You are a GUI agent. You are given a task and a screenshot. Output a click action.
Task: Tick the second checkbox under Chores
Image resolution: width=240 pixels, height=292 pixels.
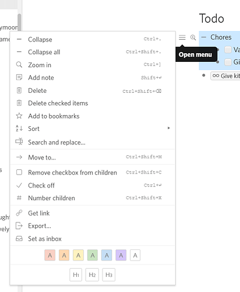[228, 62]
